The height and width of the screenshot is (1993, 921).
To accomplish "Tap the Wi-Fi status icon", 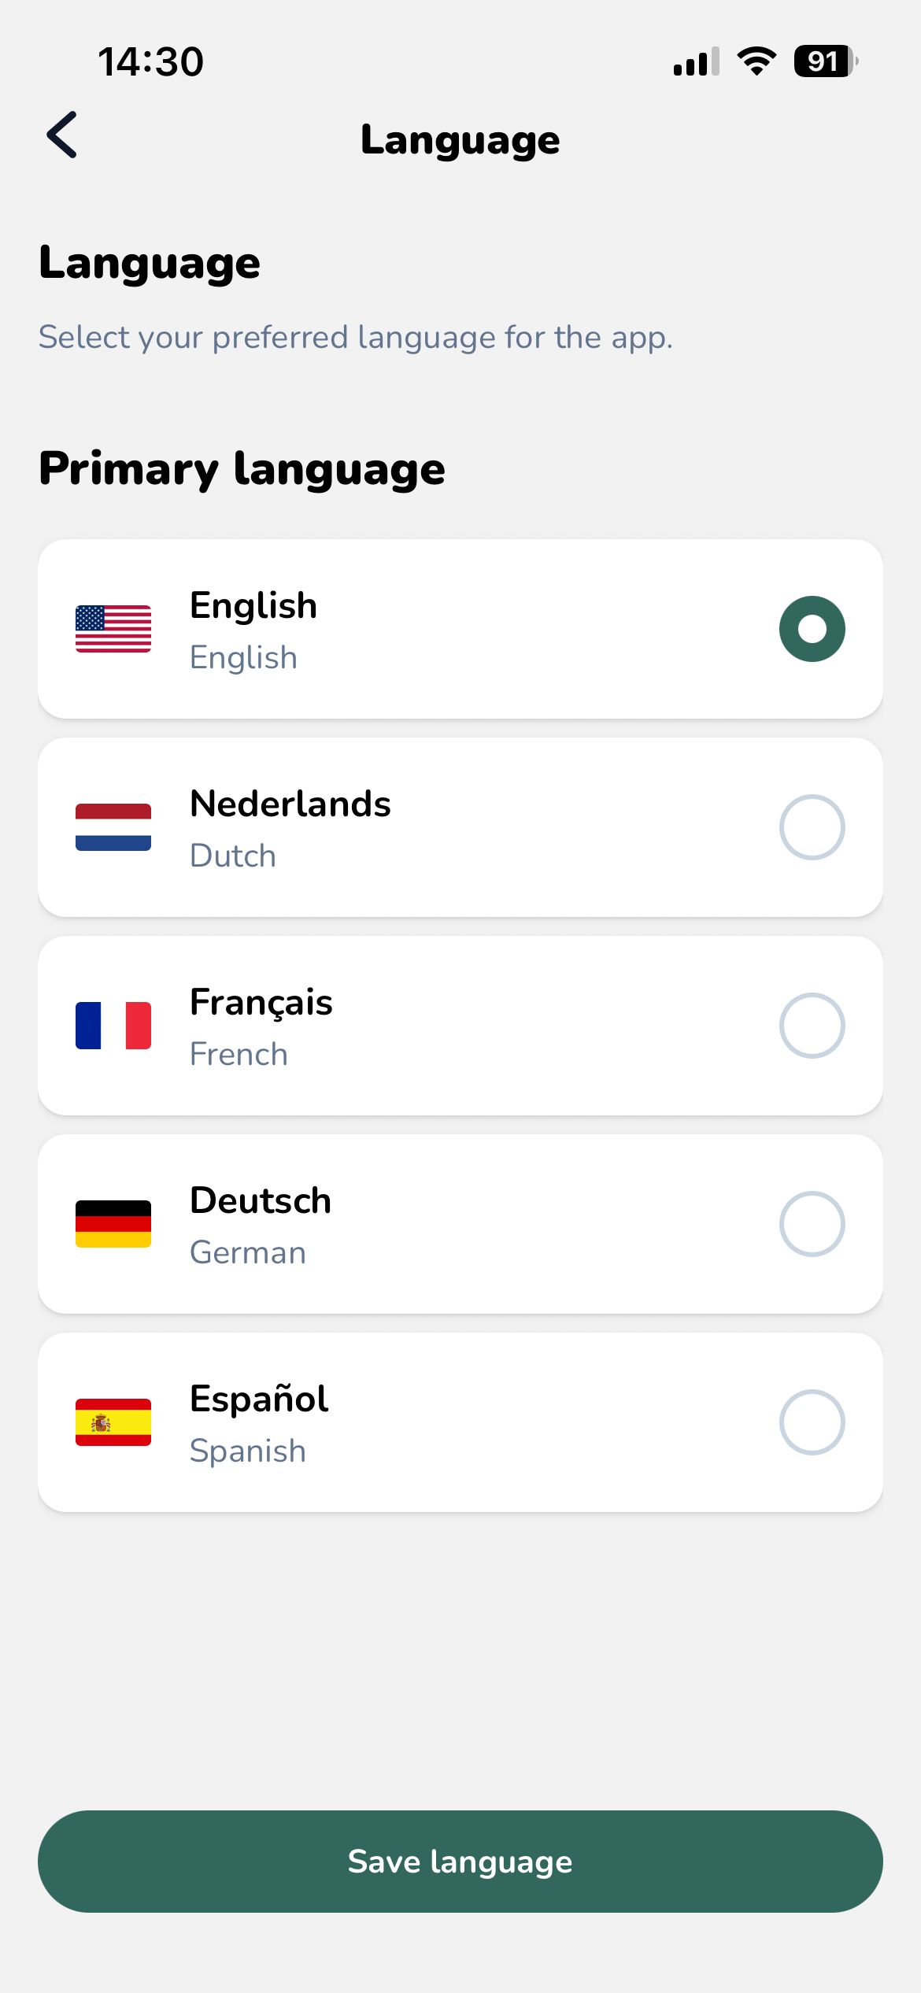I will coord(756,61).
